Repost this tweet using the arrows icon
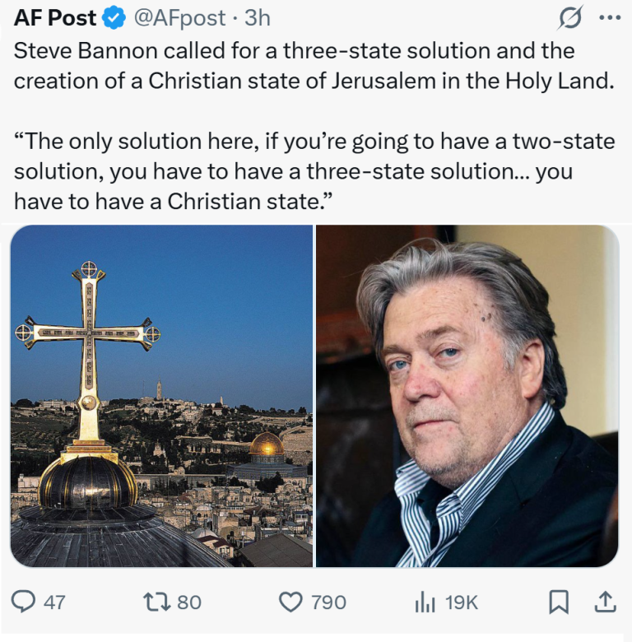This screenshot has width=632, height=642. 154,602
